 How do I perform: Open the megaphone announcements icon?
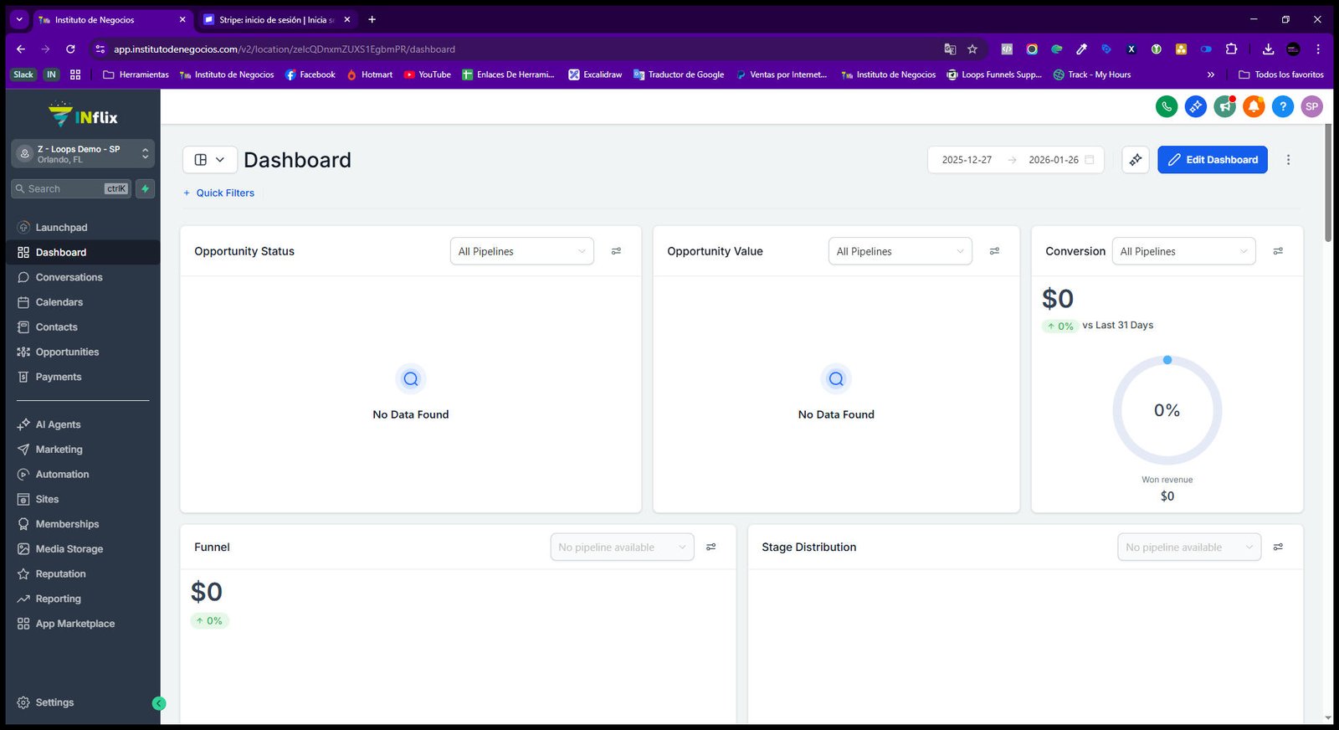click(x=1225, y=106)
